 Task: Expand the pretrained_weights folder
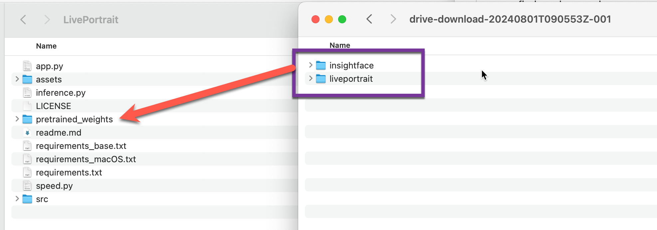pyautogui.click(x=17, y=119)
